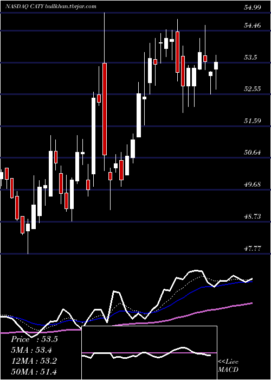271x380 pixels.
Task: Click the 51.59 price axis label
Action: point(253,121)
